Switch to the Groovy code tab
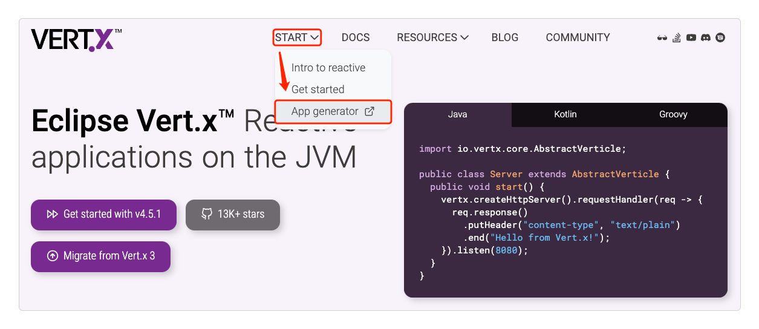Image resolution: width=759 pixels, height=329 pixels. click(673, 114)
